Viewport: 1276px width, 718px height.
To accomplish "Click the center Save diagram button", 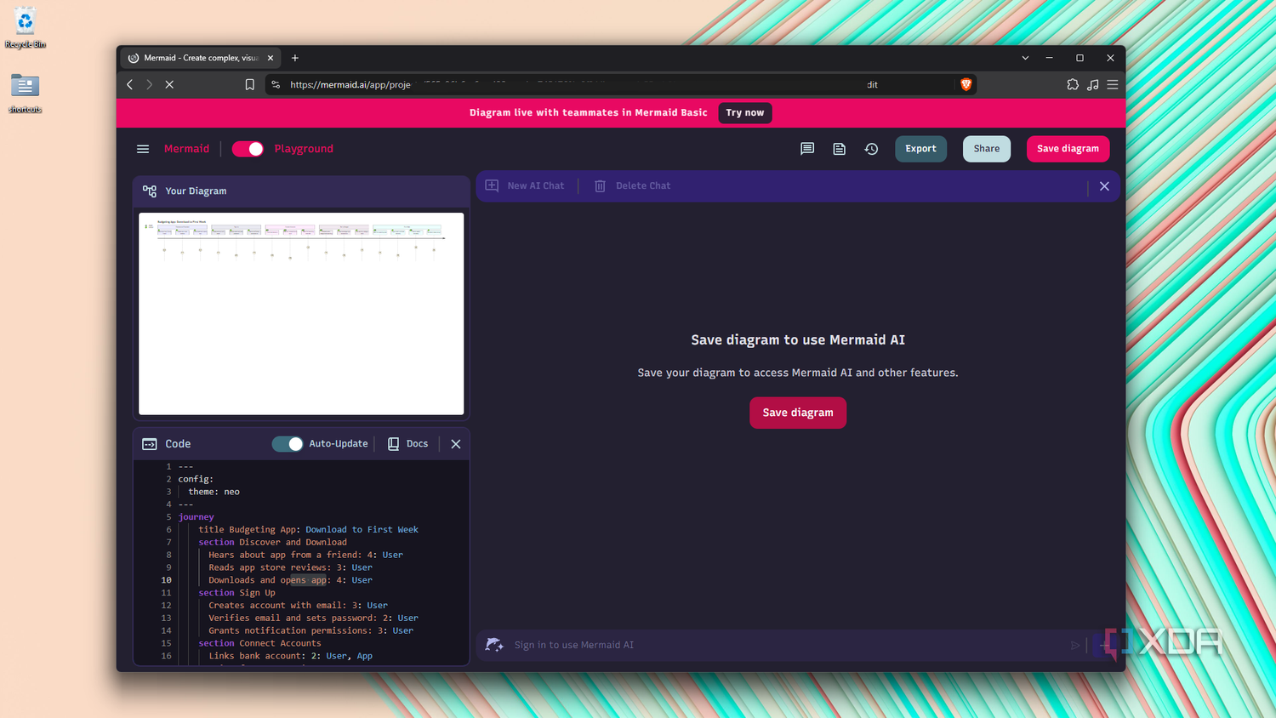I will pos(798,413).
